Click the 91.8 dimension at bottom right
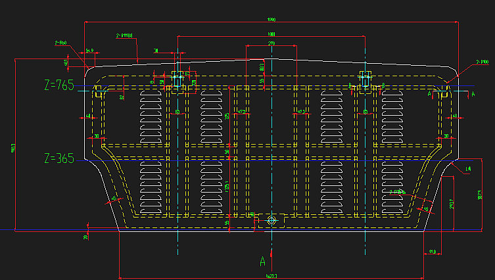This screenshot has width=495, height=280. [x=433, y=252]
